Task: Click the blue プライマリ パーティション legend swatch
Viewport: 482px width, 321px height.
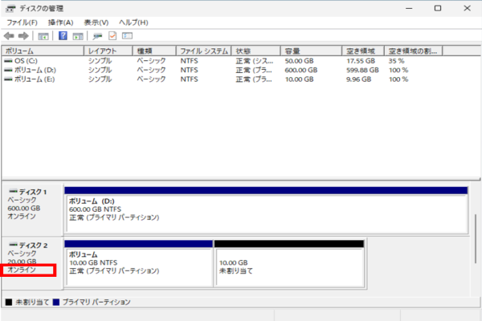Action: (56, 302)
